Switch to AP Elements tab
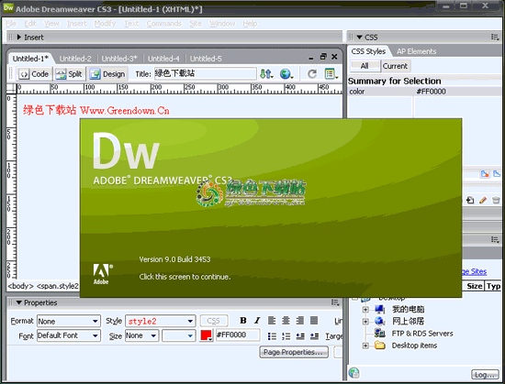Screen dimensions: 505x384 pyautogui.click(x=417, y=51)
